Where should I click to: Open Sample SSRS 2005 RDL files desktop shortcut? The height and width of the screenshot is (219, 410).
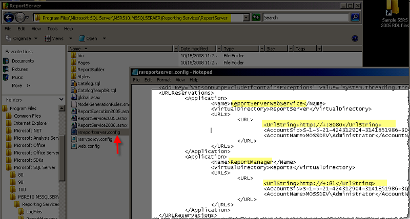tap(394, 14)
